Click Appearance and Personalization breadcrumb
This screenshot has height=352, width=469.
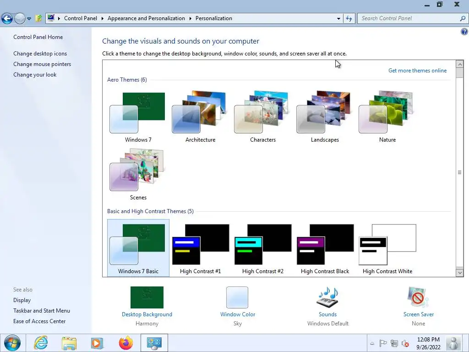coord(146,18)
